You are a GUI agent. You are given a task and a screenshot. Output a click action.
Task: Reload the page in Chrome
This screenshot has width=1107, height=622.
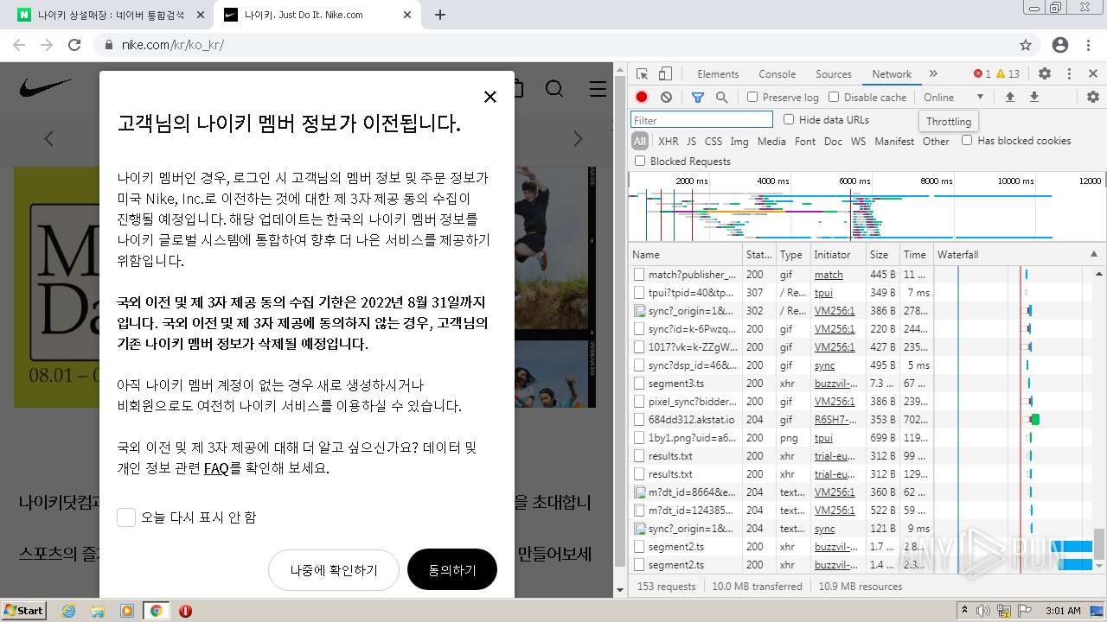click(x=74, y=45)
